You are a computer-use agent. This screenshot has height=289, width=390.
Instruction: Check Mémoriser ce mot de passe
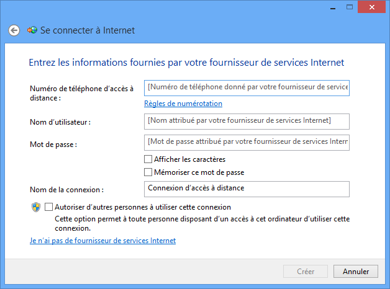coord(148,172)
